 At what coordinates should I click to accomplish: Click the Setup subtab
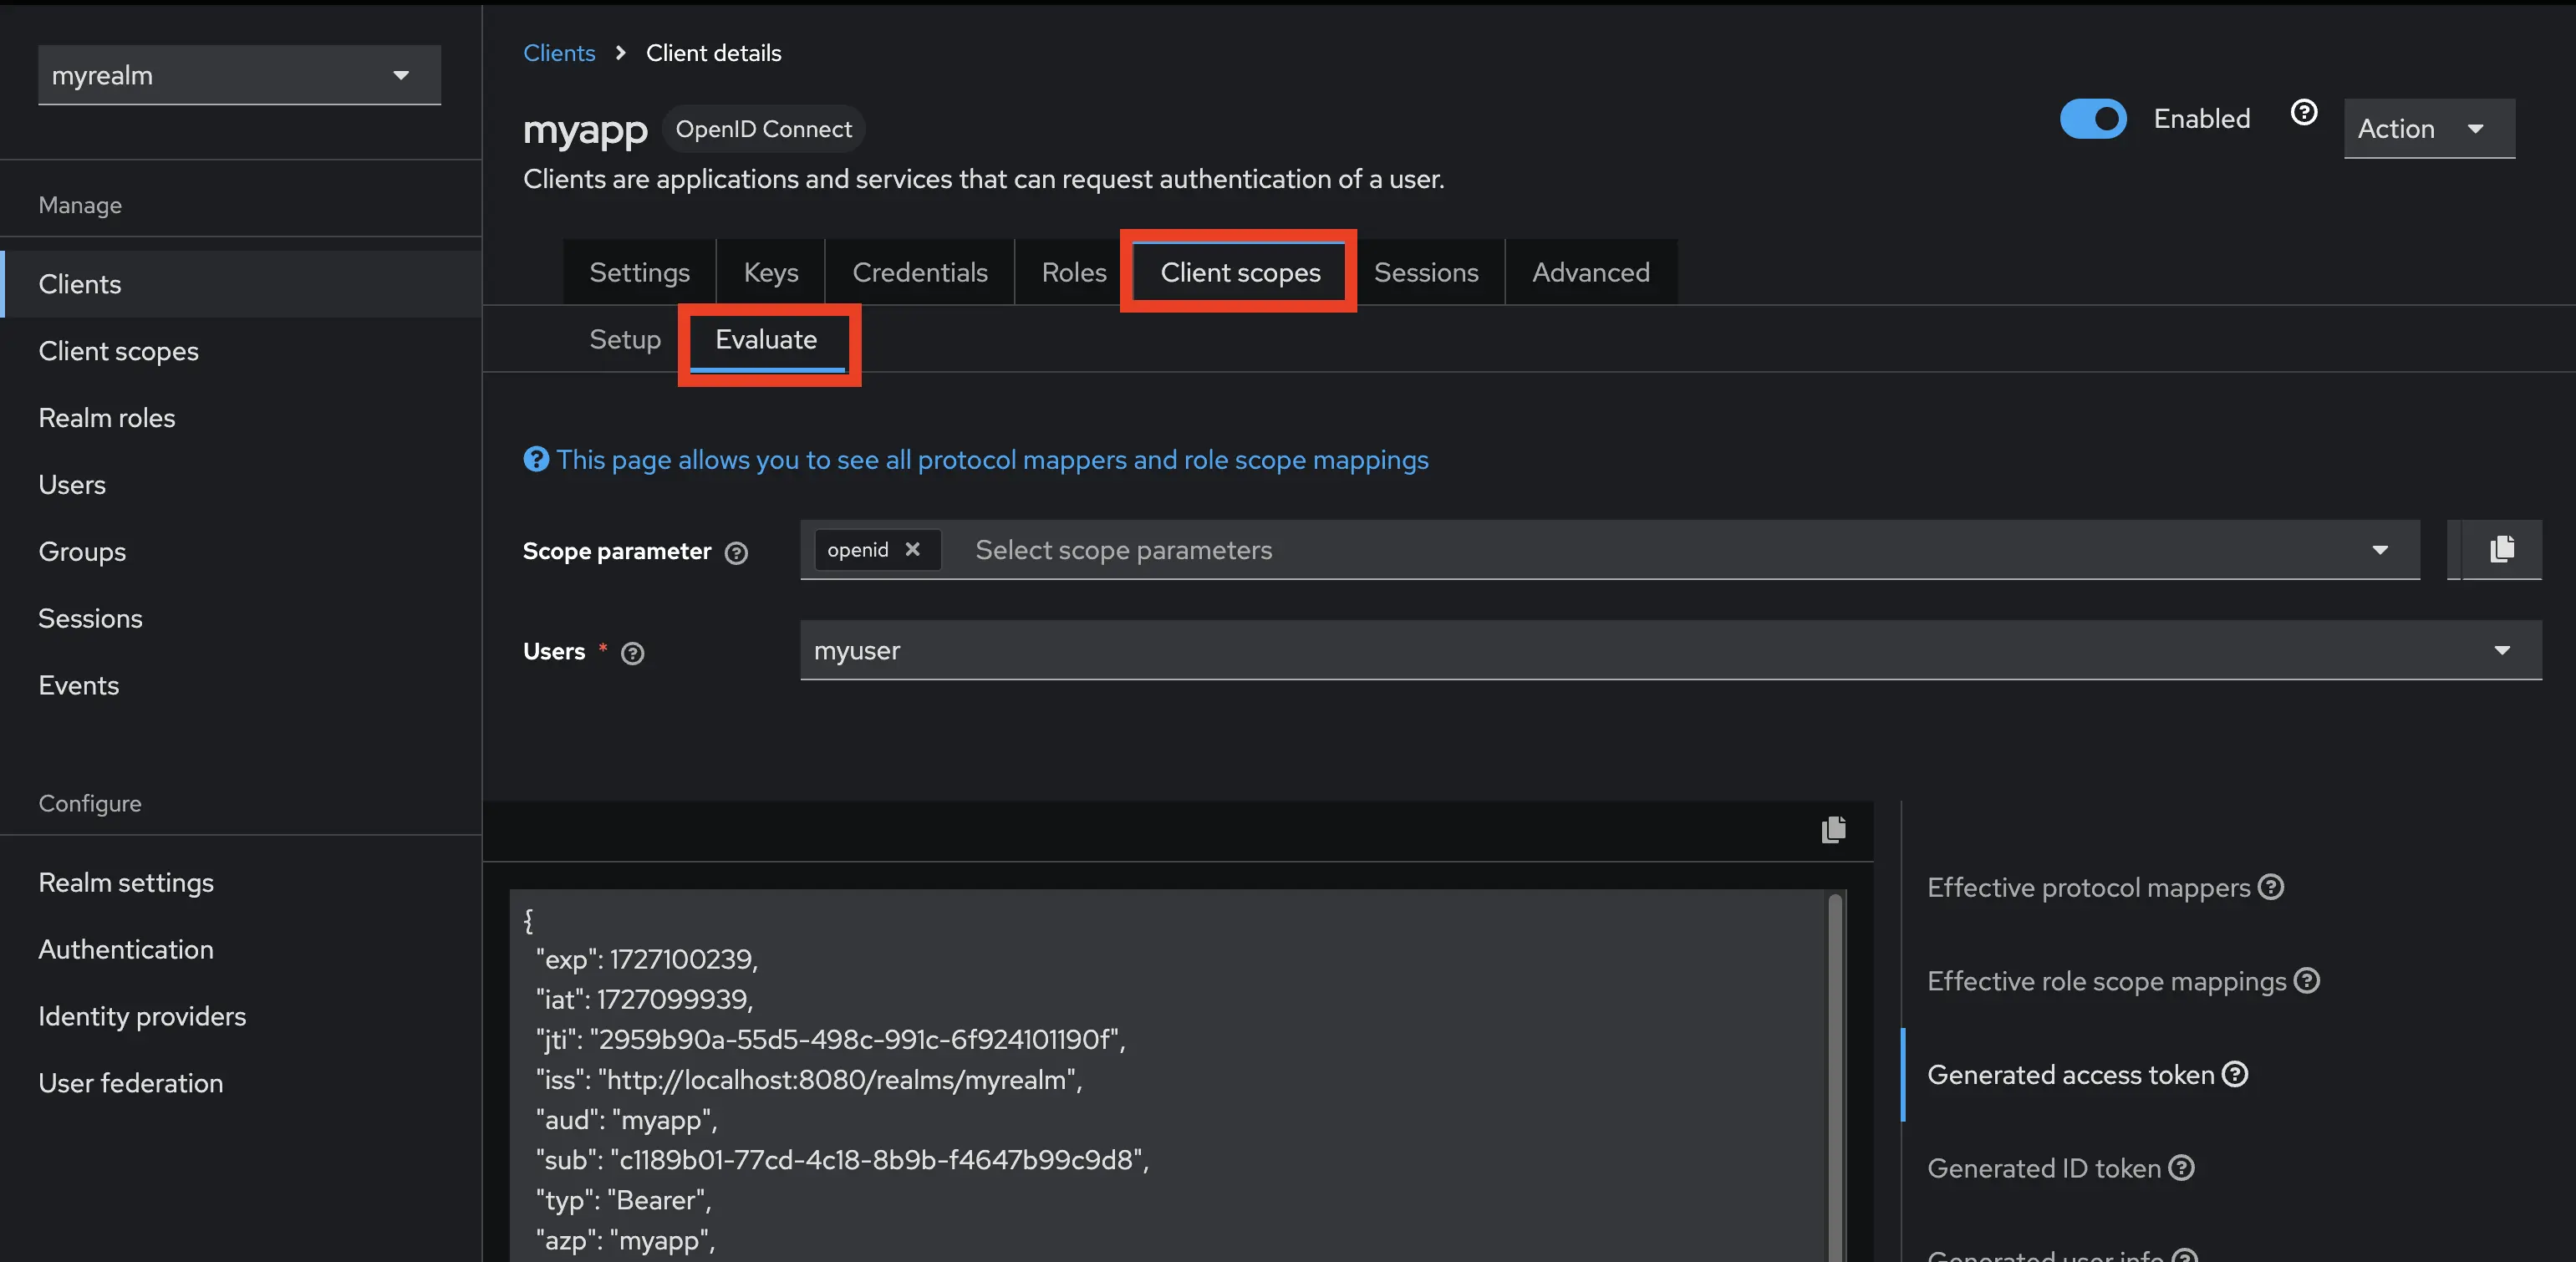pyautogui.click(x=624, y=338)
